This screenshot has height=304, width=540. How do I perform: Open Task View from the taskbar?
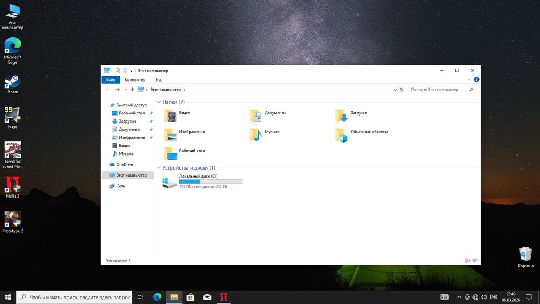(140, 297)
